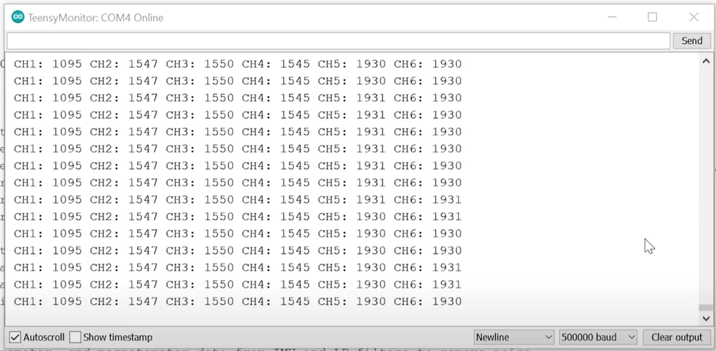Close the TeensyMonitor serial monitor window
This screenshot has width=716, height=351.
(693, 17)
